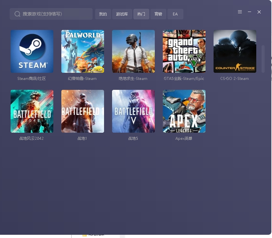Click the GTA5全版-Steam/Epic label
The image size is (272, 238).
(184, 79)
